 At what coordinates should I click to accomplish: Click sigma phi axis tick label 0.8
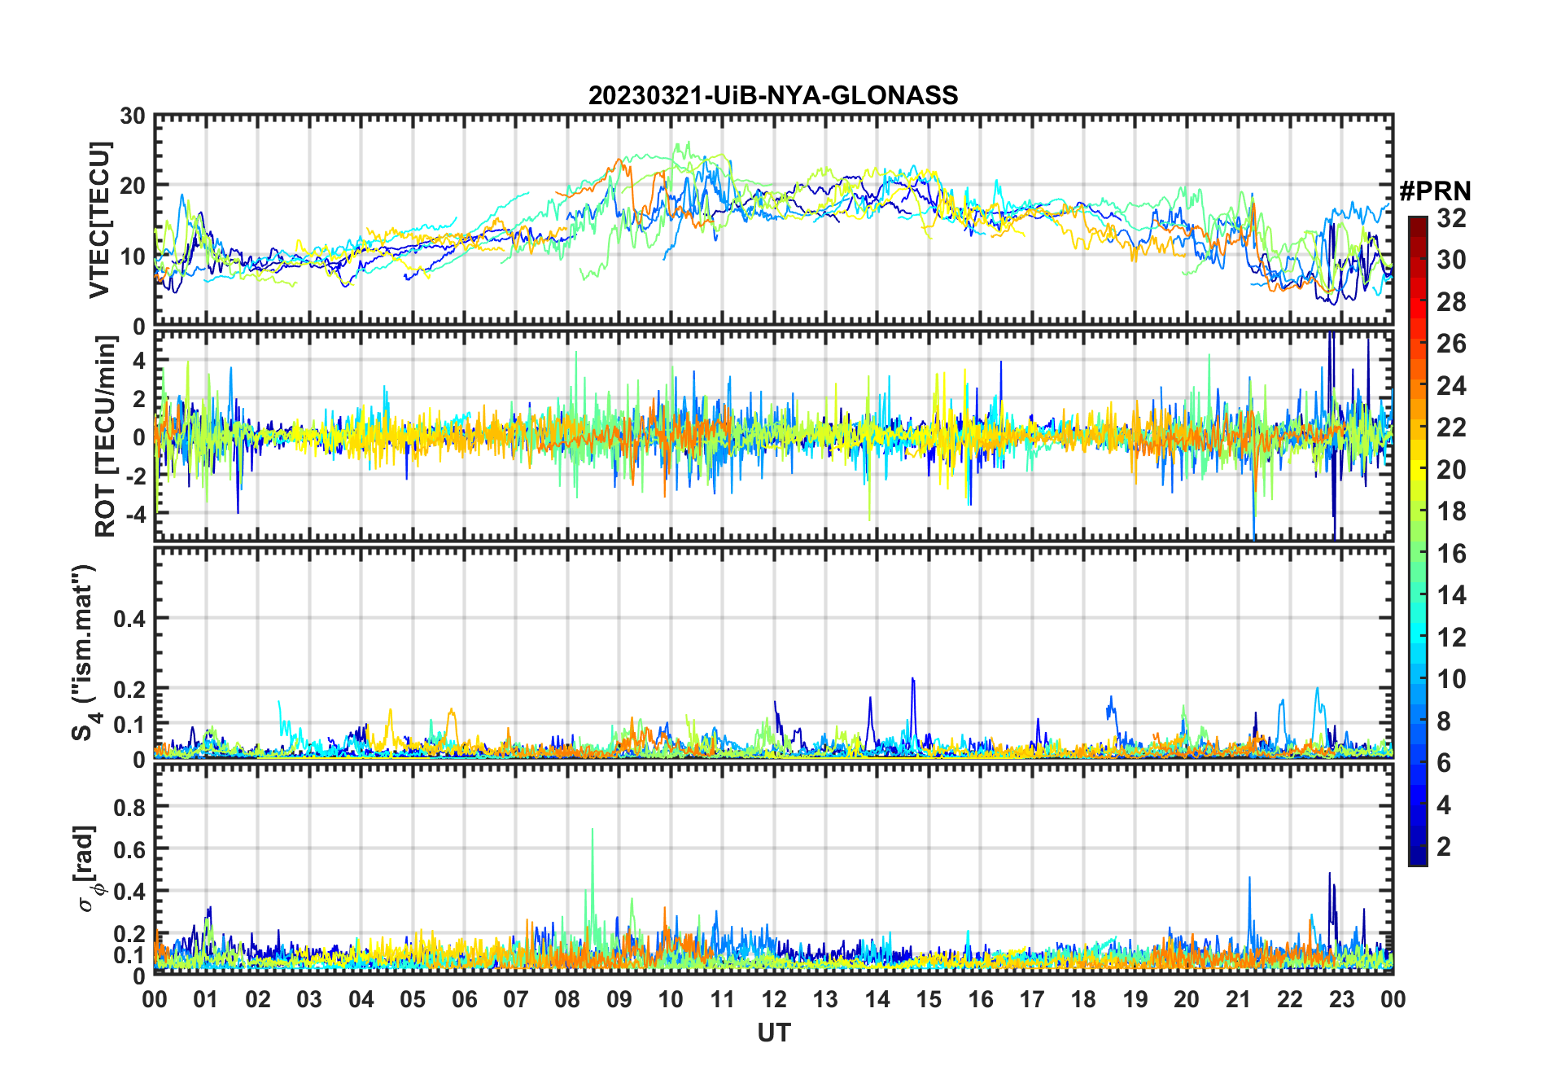tap(129, 807)
